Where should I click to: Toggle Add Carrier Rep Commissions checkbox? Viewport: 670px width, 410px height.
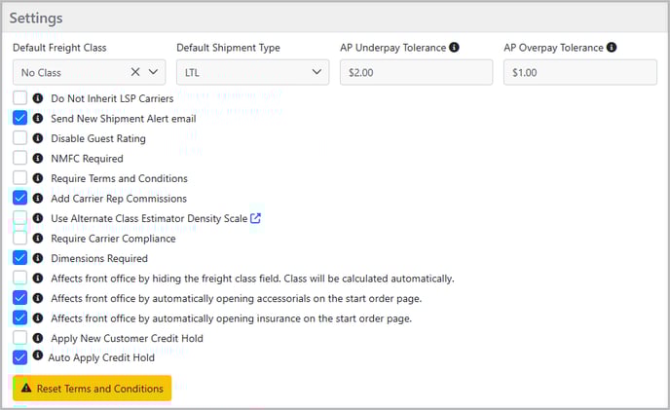[20, 198]
